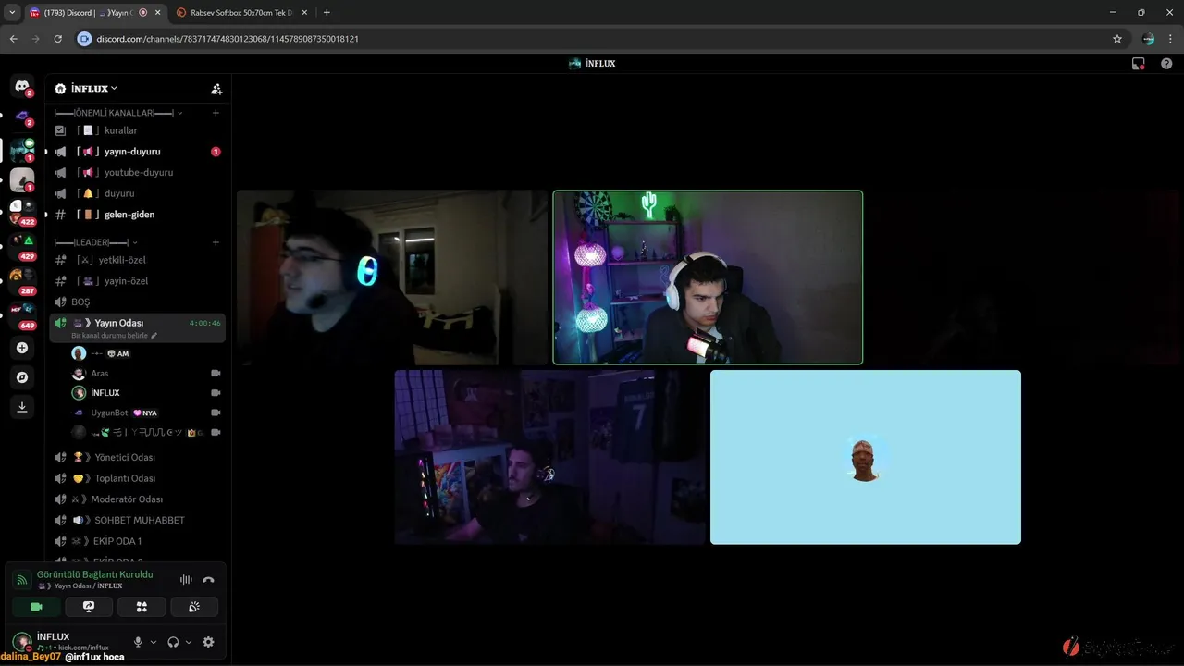Expand microphone input options arrow
1184x666 pixels.
tap(154, 642)
